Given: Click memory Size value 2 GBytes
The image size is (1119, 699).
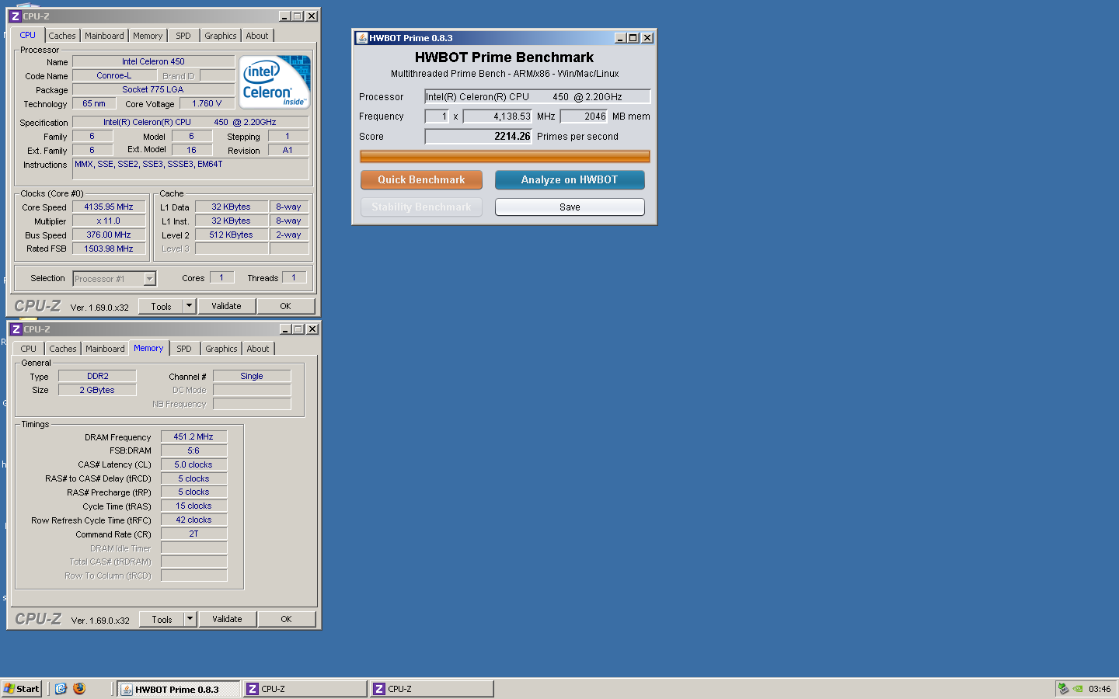Looking at the screenshot, I should pyautogui.click(x=98, y=390).
